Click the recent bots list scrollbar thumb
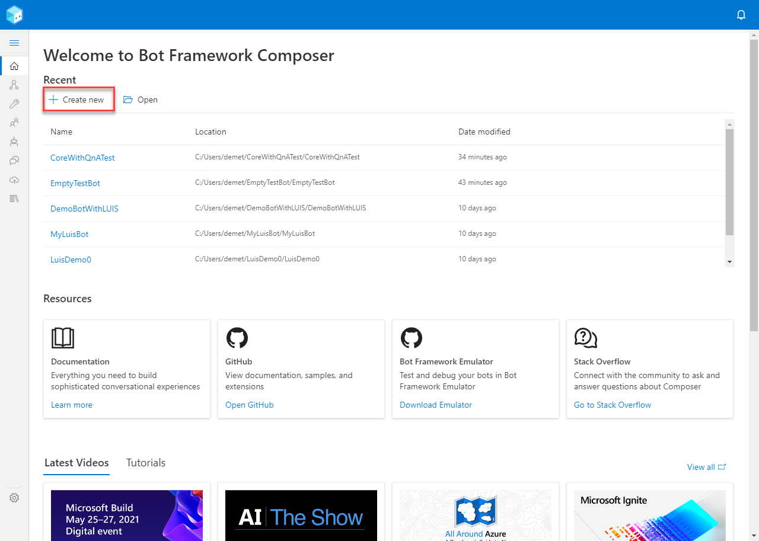Viewport: 759px width, 541px height. tap(730, 182)
